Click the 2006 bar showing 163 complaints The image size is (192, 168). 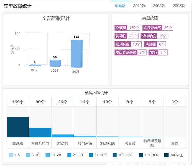(76, 54)
